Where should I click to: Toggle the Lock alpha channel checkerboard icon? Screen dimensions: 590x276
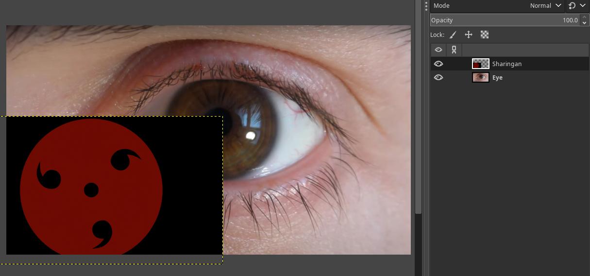pos(485,34)
